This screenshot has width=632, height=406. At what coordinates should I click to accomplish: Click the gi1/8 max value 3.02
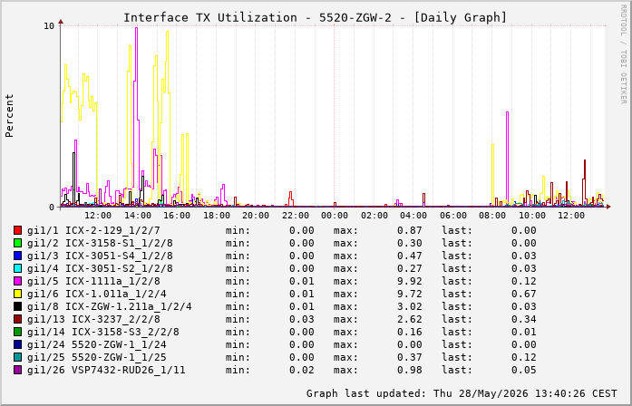tap(410, 306)
